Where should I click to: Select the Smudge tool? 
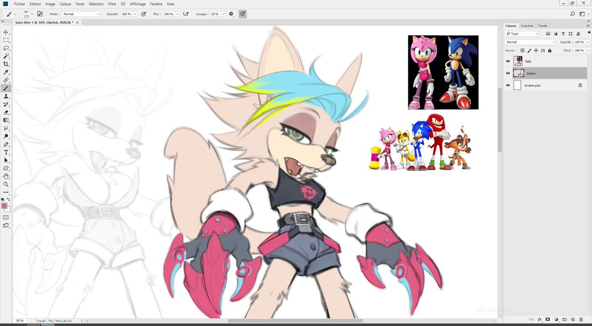[6, 128]
